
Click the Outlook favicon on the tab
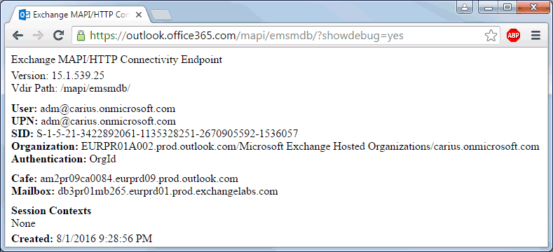(x=24, y=15)
